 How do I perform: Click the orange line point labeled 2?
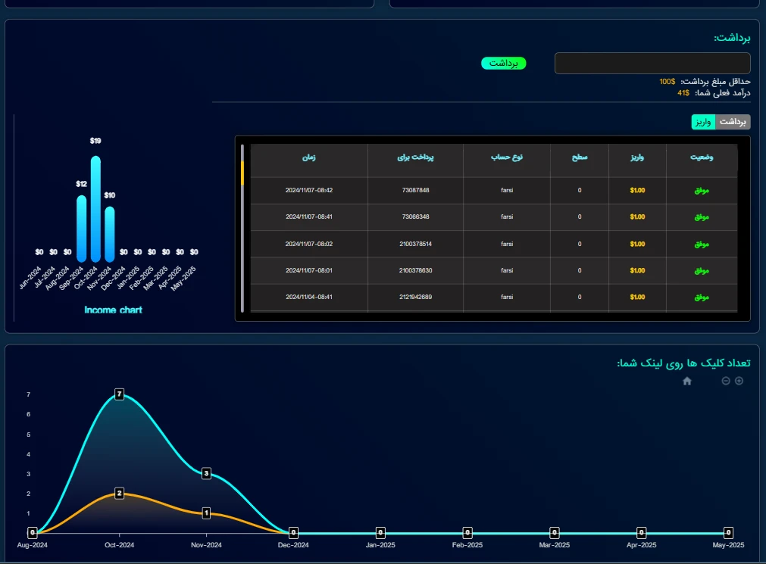click(119, 494)
